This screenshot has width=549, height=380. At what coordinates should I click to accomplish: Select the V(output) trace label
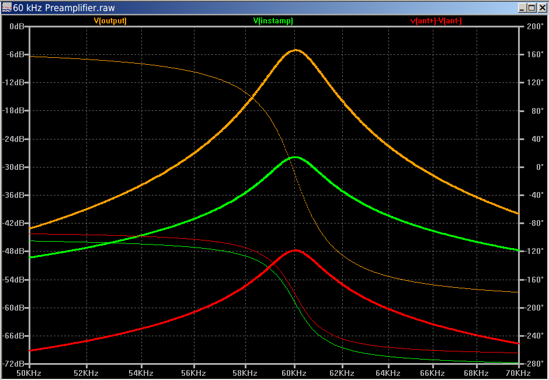110,20
